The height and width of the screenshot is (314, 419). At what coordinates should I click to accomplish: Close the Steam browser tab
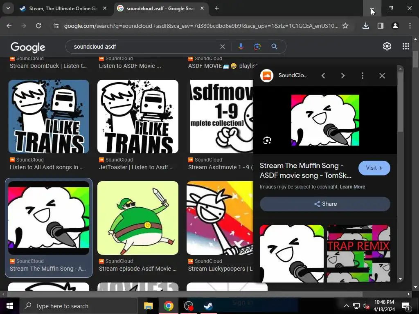tap(105, 9)
